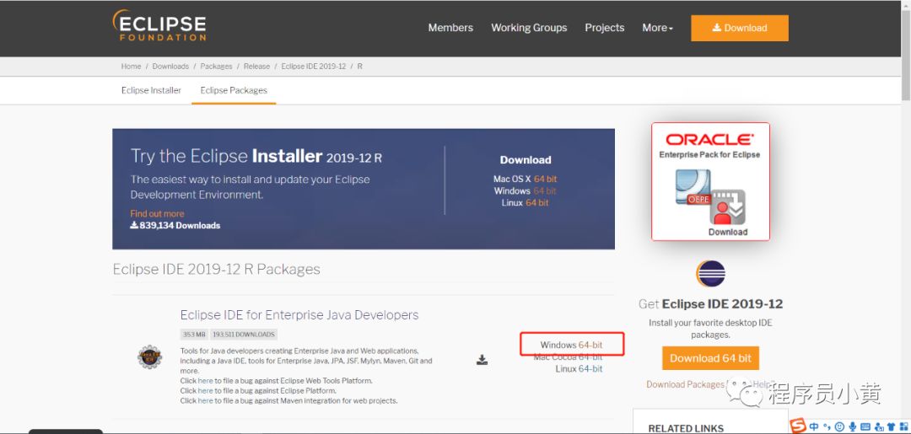Viewport: 911px width, 434px height.
Task: Open the Download Packages link
Action: [x=685, y=384]
